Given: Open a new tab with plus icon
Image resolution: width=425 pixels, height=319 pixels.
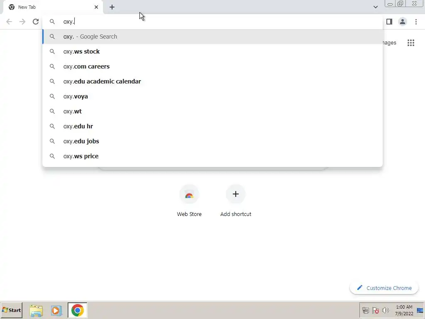Looking at the screenshot, I should [x=112, y=7].
